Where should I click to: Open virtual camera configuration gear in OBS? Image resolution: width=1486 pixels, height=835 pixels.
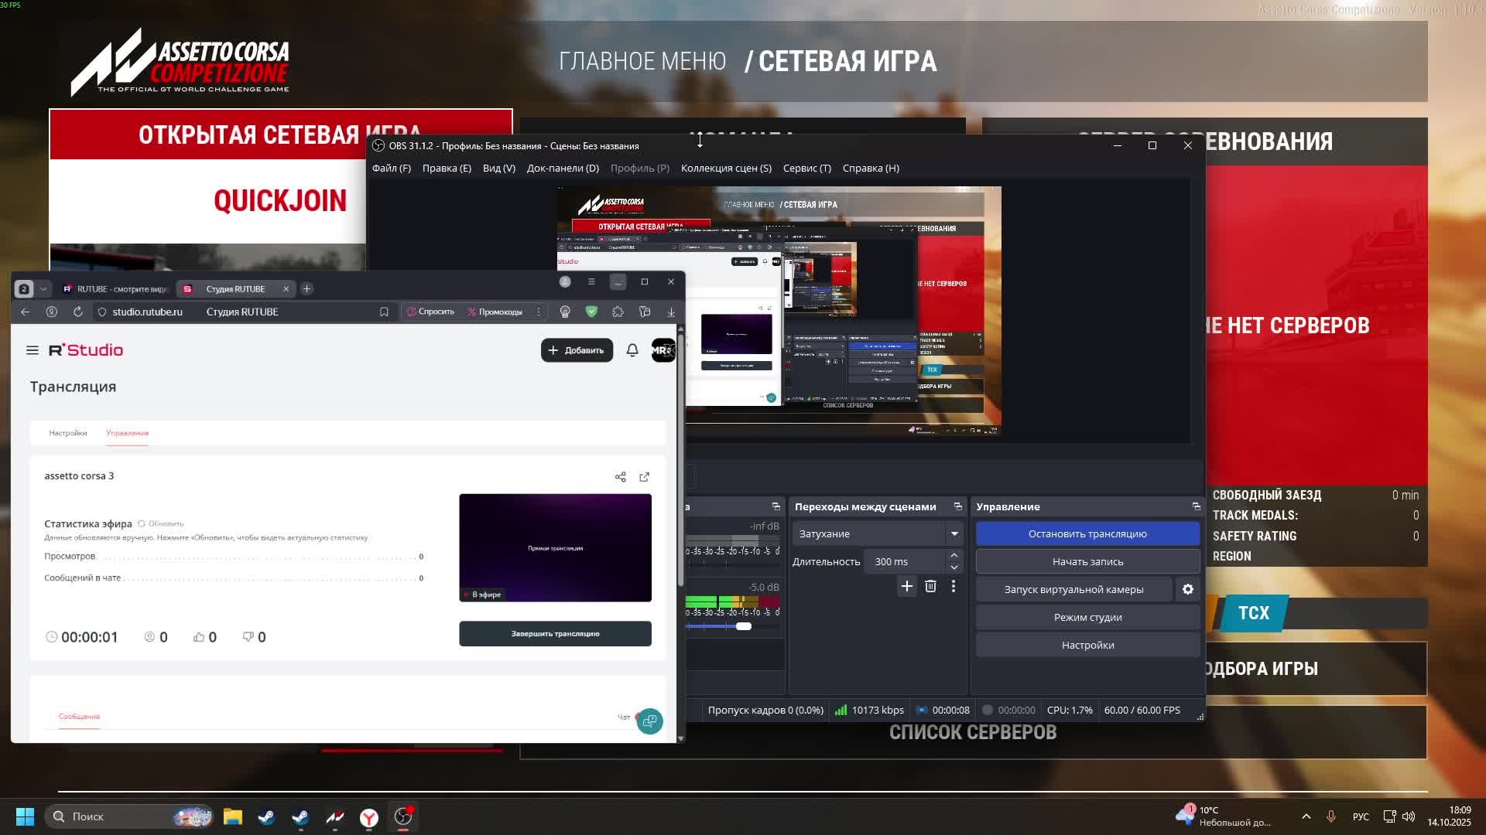pyautogui.click(x=1187, y=589)
